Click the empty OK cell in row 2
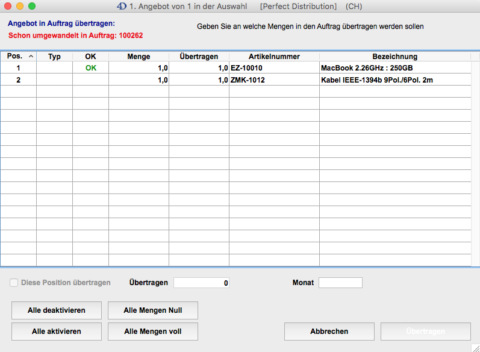The image size is (480, 352). 90,80
